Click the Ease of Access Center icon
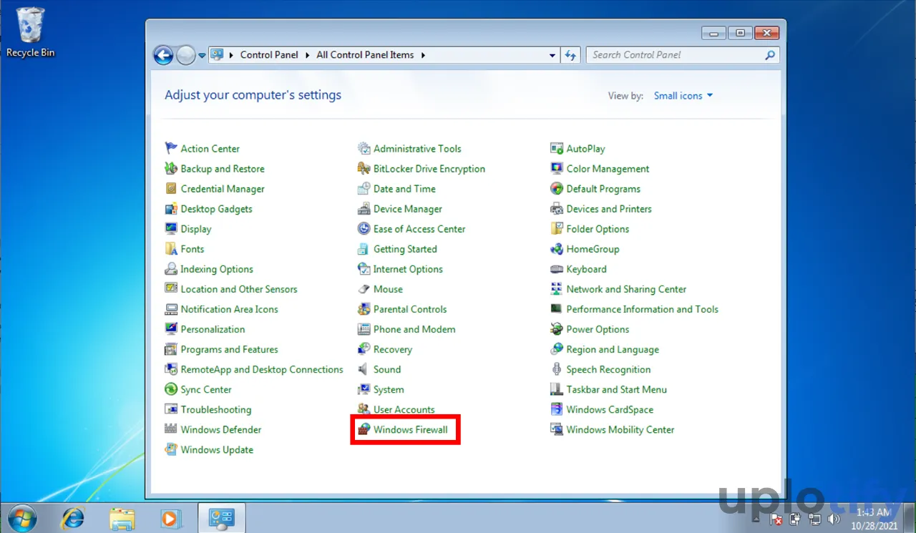This screenshot has height=533, width=916. [x=364, y=228]
